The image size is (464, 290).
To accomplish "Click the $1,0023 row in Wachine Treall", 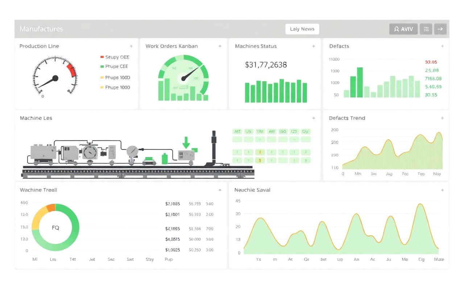I will tap(189, 250).
